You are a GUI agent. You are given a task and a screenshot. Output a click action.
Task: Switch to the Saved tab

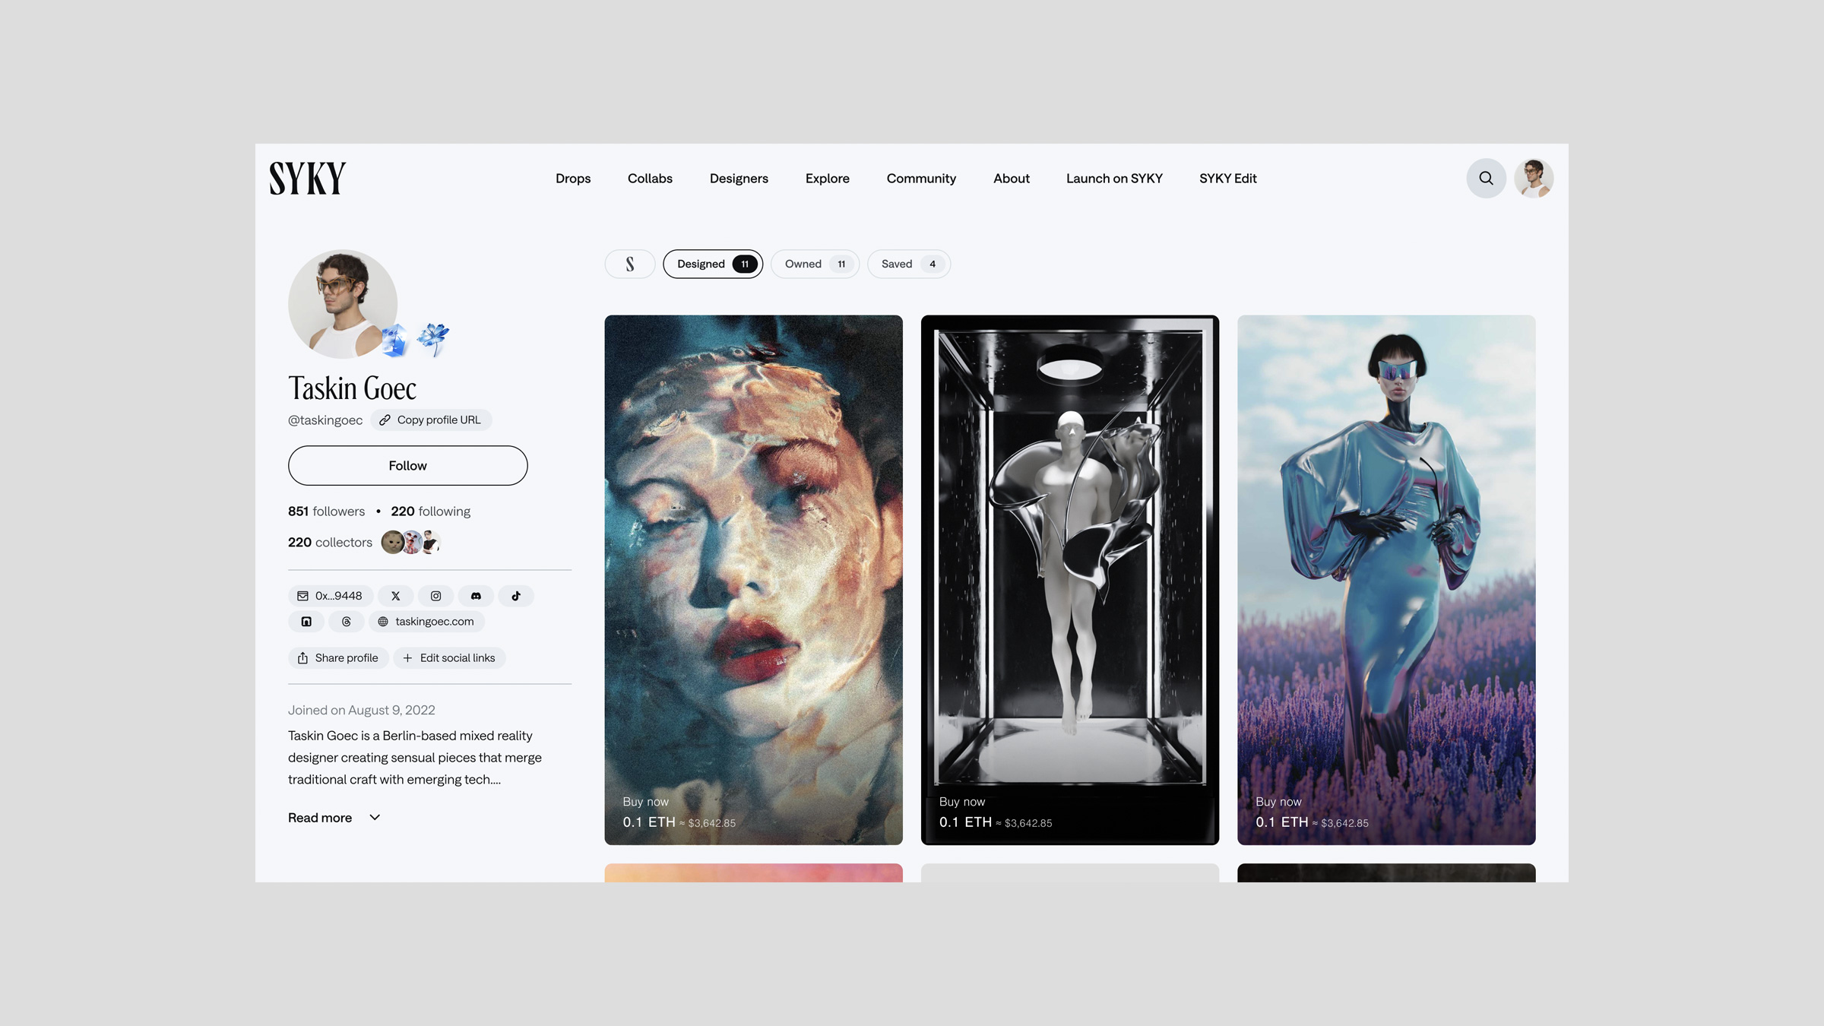[908, 264]
